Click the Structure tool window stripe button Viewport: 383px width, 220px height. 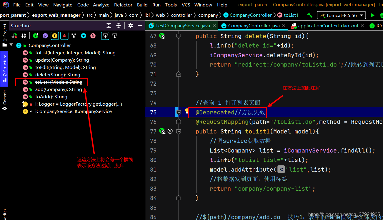point(4,69)
